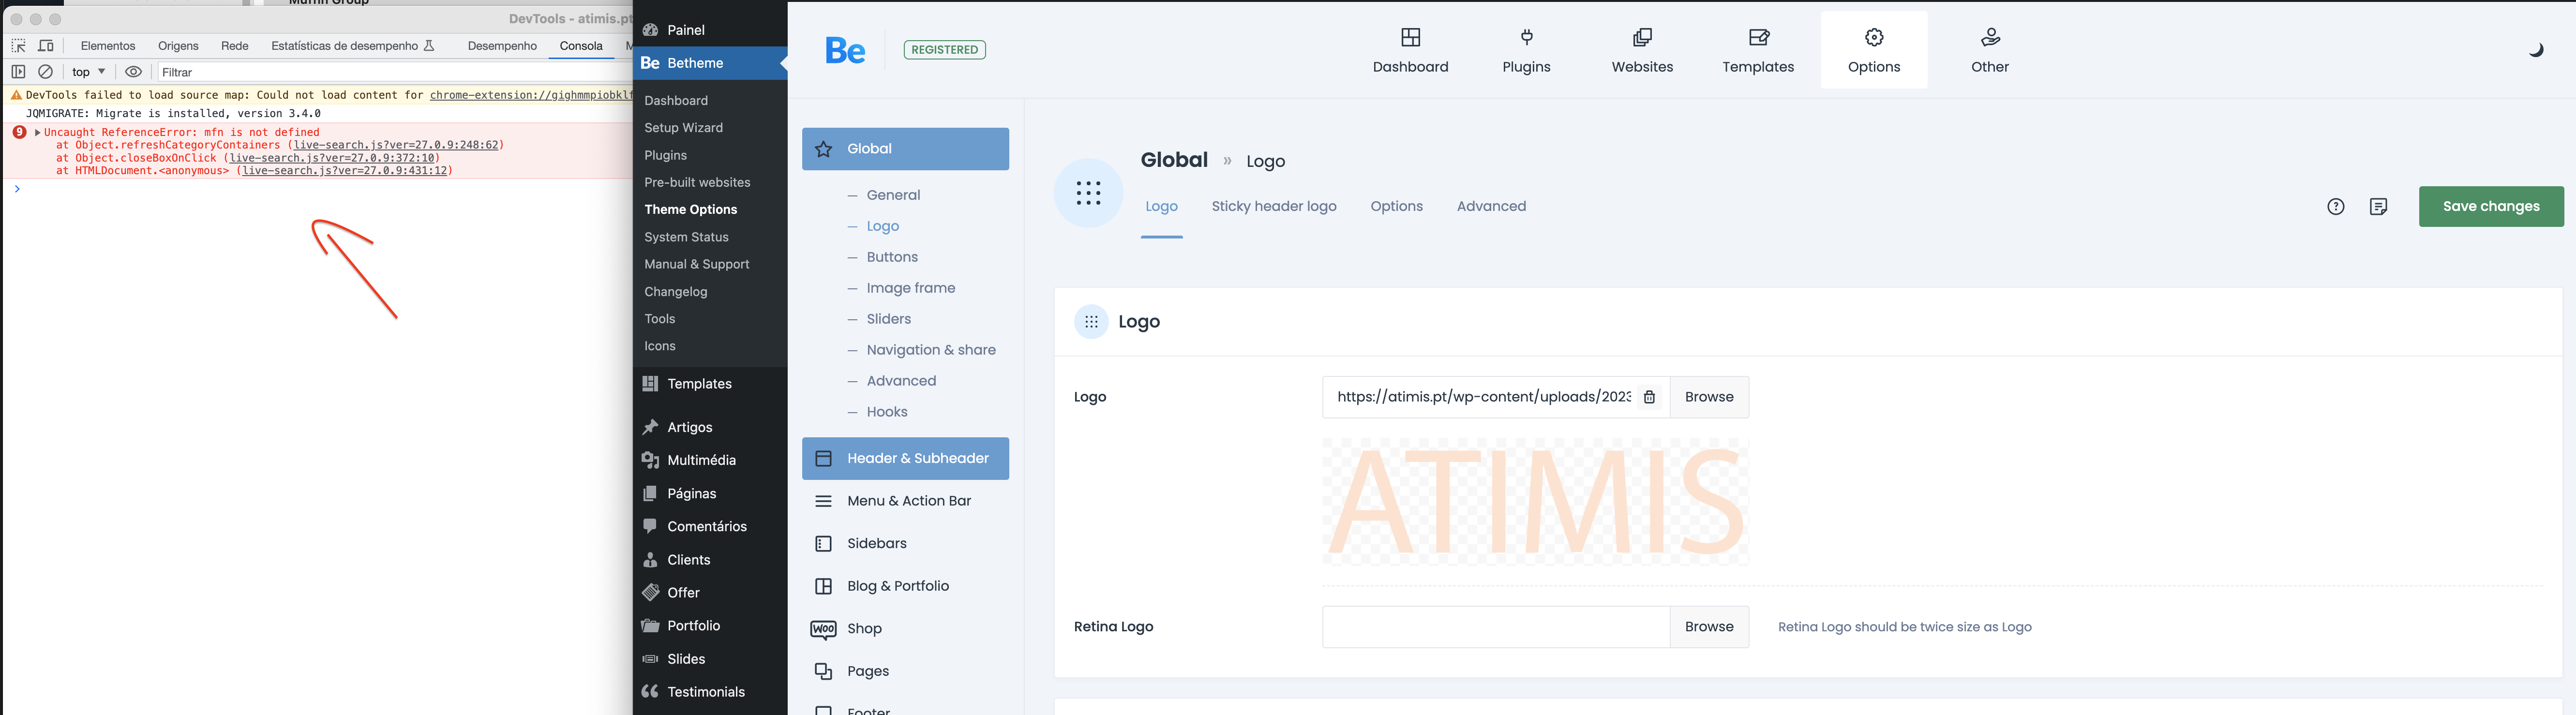Screen dimensions: 2576x715
Task: Select Image frame under Global
Action: [911, 288]
